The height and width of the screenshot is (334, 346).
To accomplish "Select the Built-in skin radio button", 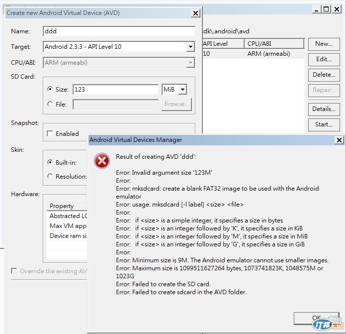I will 50,162.
